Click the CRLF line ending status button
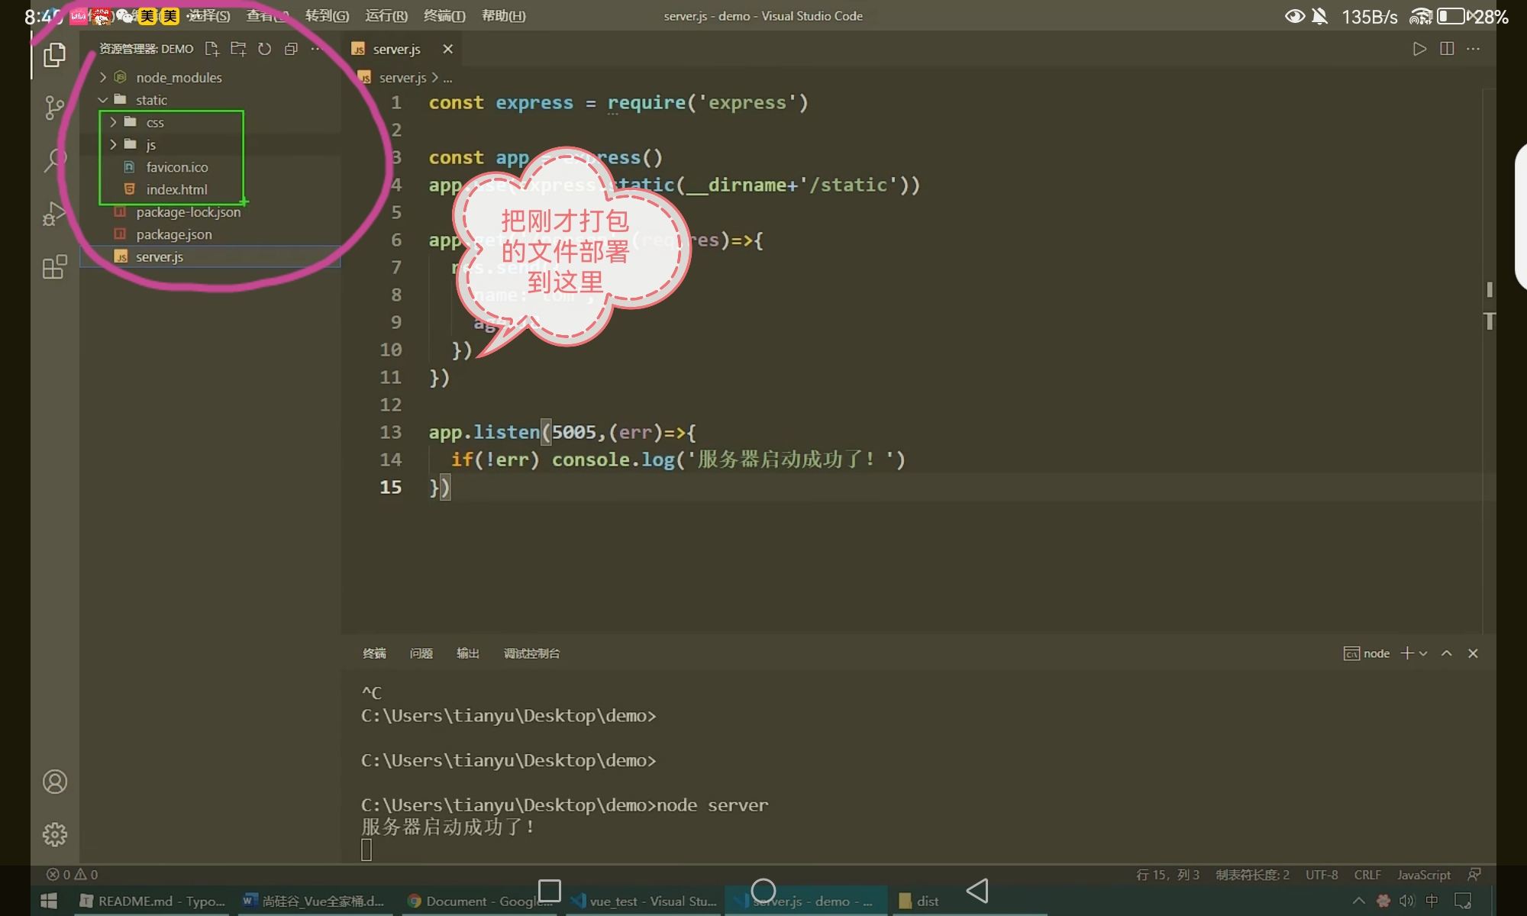The height and width of the screenshot is (916, 1527). tap(1367, 875)
